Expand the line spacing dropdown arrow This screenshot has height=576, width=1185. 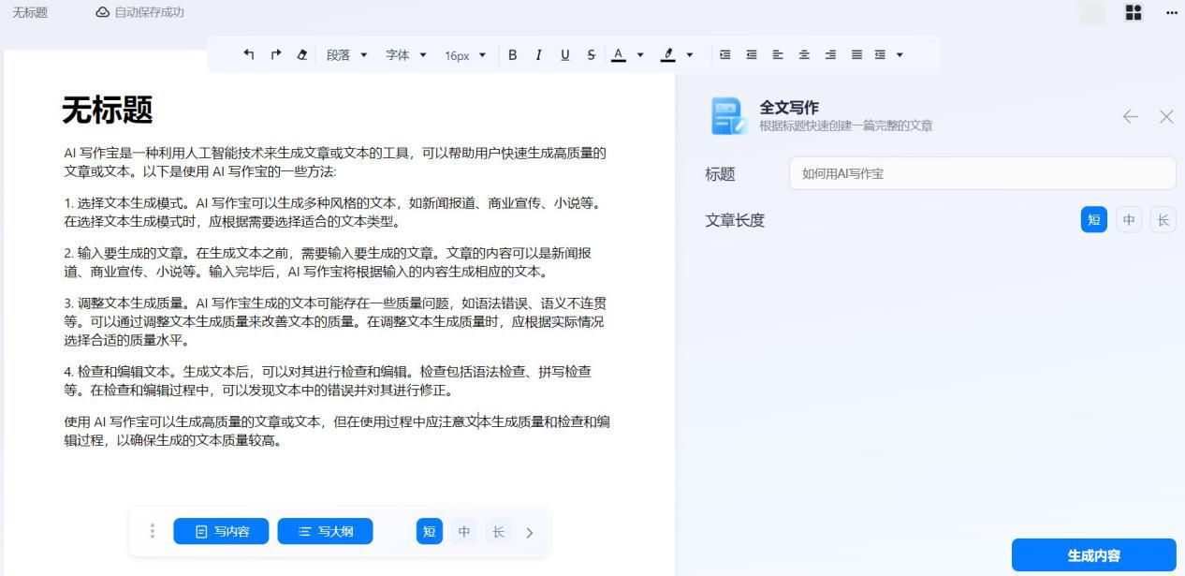point(900,55)
